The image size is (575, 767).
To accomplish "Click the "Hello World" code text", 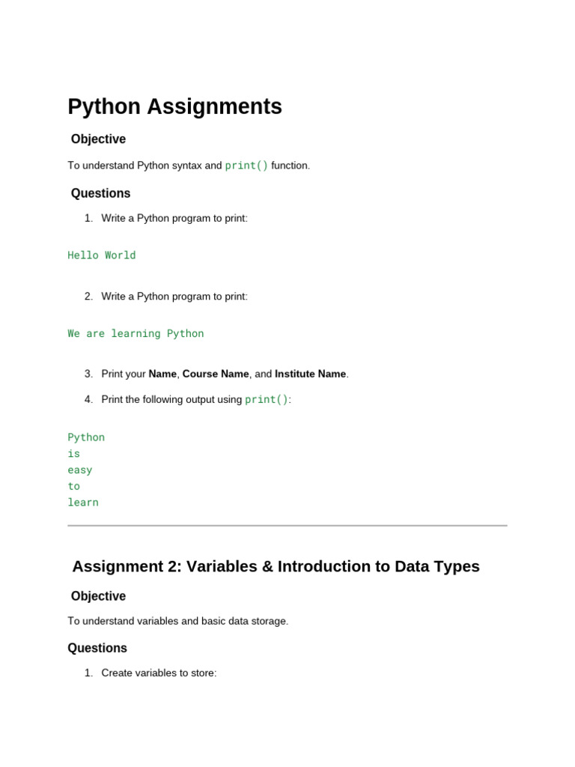I will tap(102, 255).
